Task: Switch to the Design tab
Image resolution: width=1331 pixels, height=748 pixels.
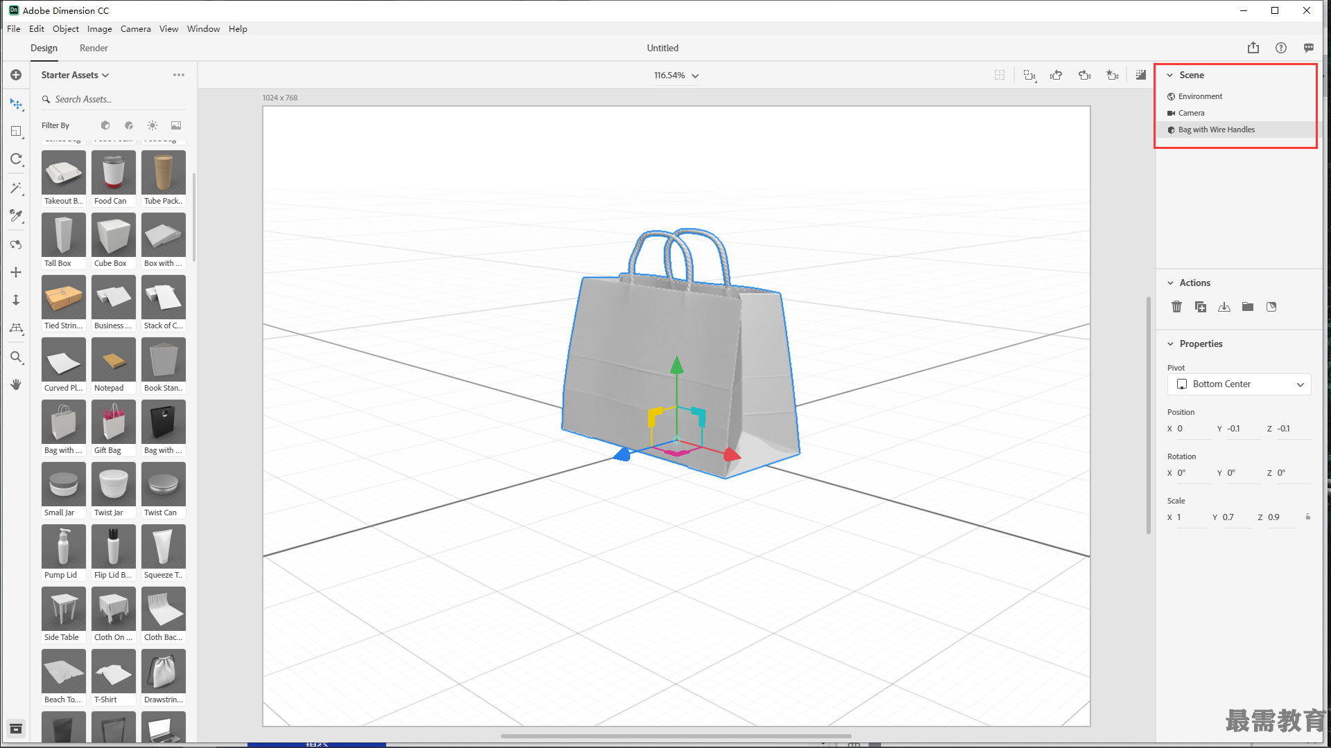Action: 44,48
